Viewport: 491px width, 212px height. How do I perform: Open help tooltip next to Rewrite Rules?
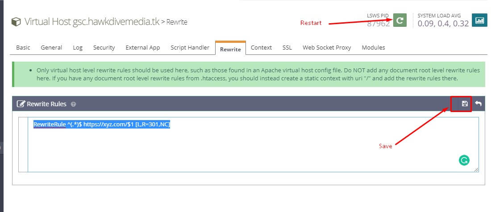click(73, 104)
